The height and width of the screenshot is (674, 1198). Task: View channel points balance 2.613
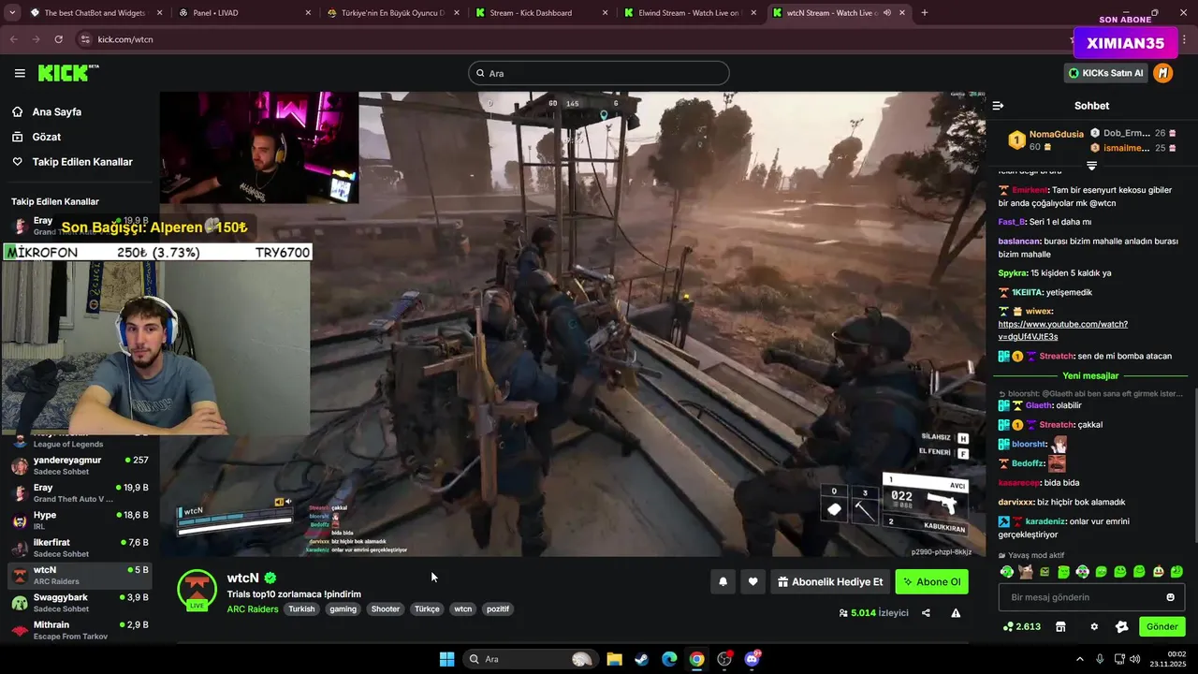tap(1021, 626)
